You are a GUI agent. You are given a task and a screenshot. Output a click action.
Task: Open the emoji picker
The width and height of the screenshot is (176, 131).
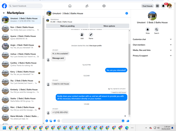coord(123,121)
